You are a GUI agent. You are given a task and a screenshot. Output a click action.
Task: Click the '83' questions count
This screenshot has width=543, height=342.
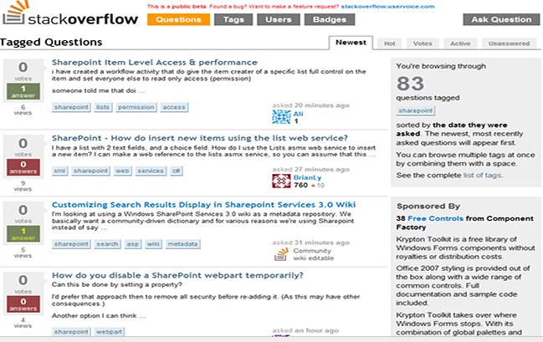tap(410, 84)
